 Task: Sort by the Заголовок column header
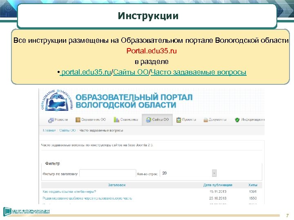point(117,185)
